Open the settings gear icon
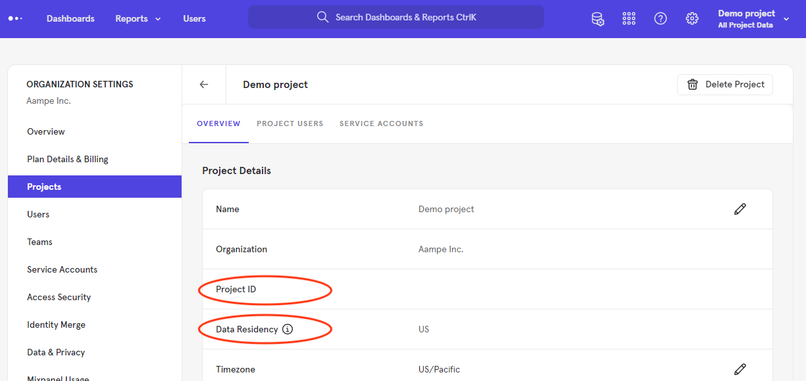This screenshot has width=806, height=381. pos(692,18)
